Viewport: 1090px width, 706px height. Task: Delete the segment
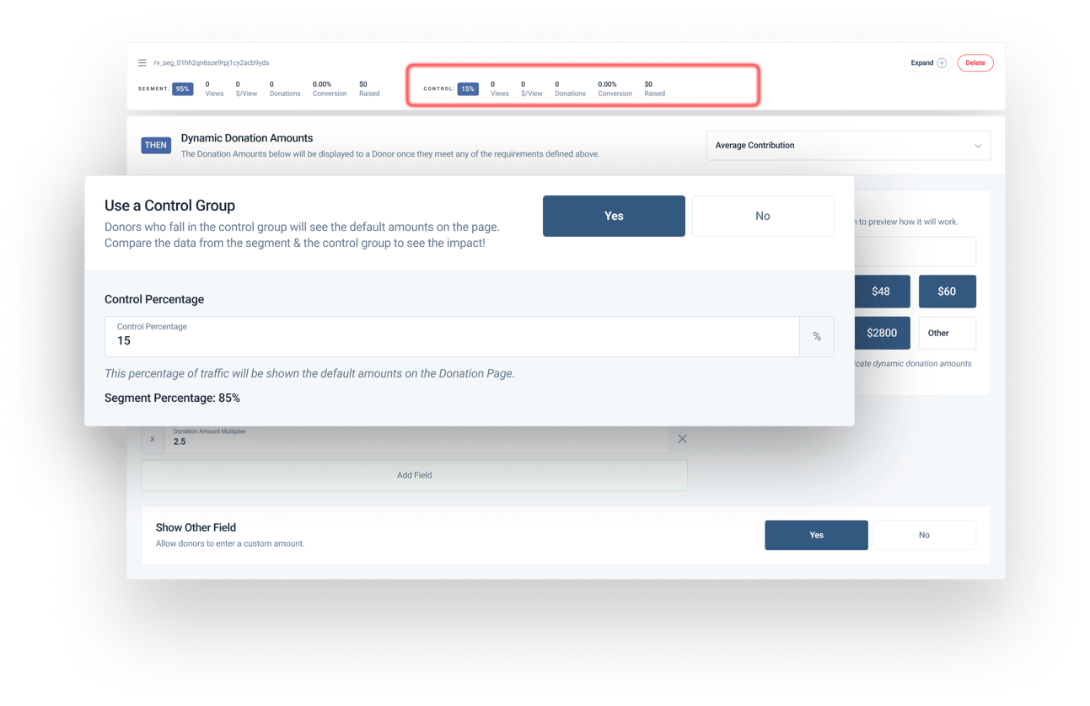[975, 62]
